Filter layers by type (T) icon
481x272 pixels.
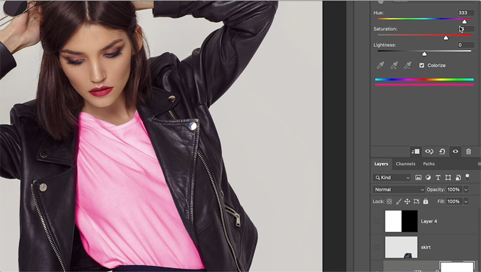[x=438, y=177]
